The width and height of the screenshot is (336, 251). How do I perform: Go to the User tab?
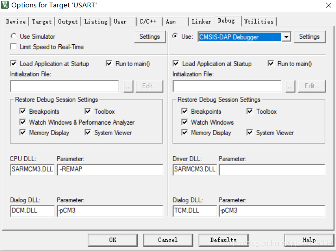(x=123, y=21)
